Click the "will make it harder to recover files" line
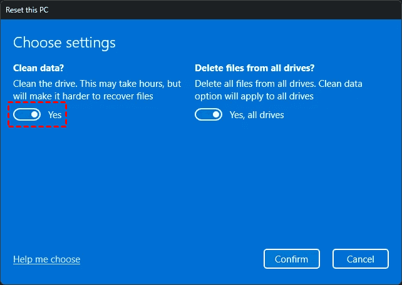Image resolution: width=402 pixels, height=285 pixels. (x=83, y=96)
